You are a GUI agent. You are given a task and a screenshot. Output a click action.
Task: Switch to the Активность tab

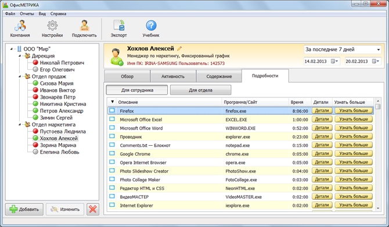click(173, 76)
